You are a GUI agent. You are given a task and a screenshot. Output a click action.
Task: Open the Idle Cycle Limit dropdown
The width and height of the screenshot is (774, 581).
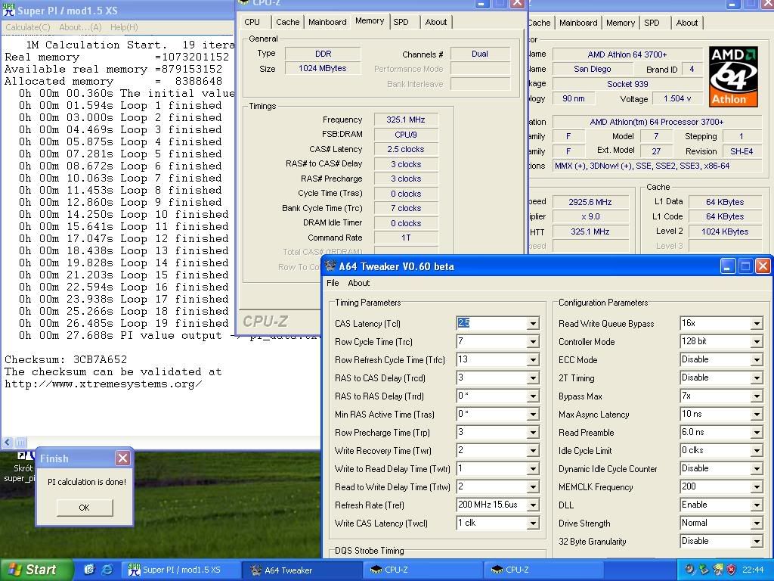(x=757, y=451)
